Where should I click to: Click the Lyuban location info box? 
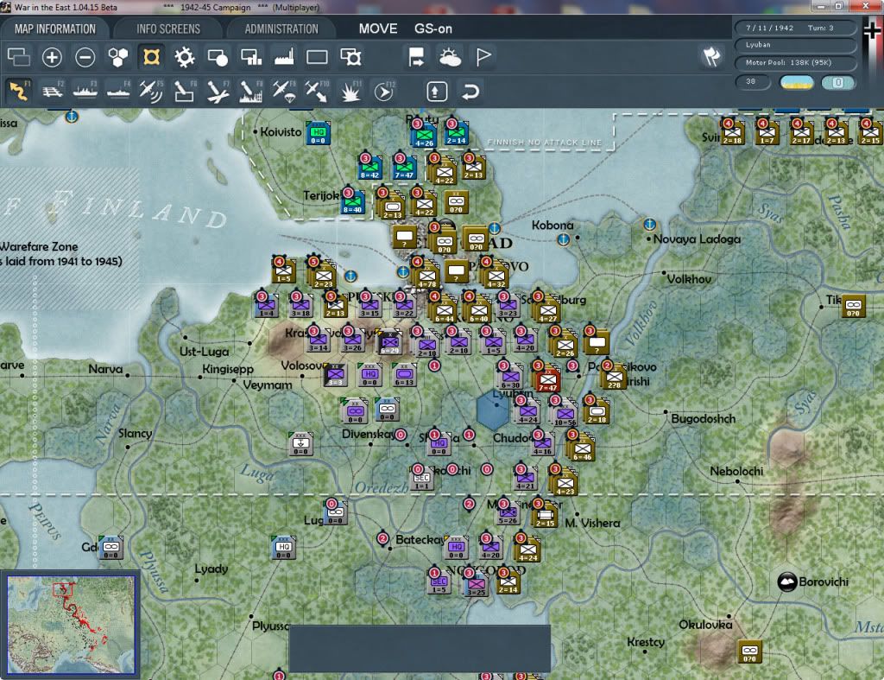coord(795,45)
